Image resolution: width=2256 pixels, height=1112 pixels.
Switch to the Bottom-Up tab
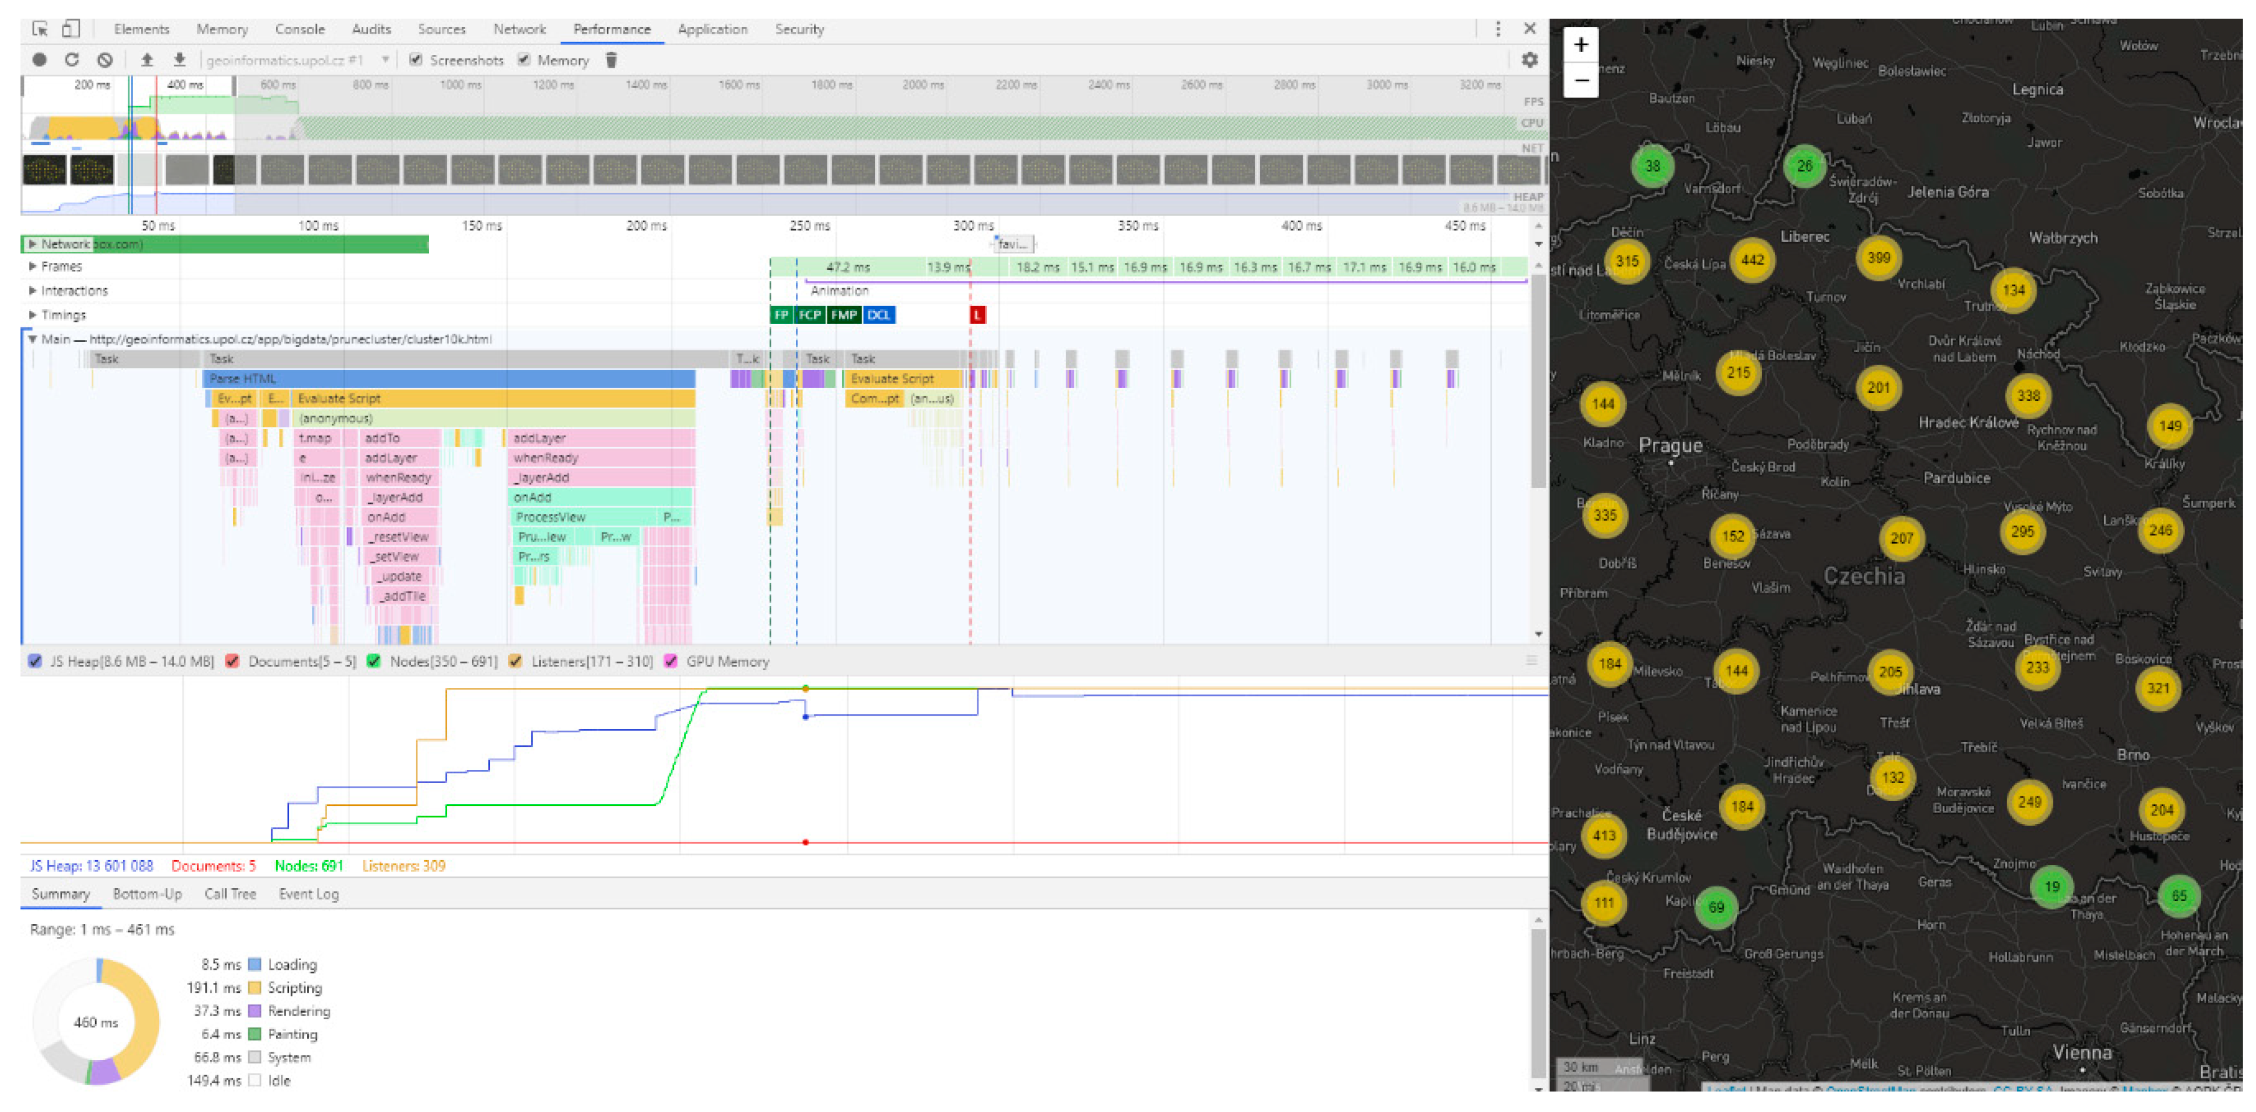147,895
